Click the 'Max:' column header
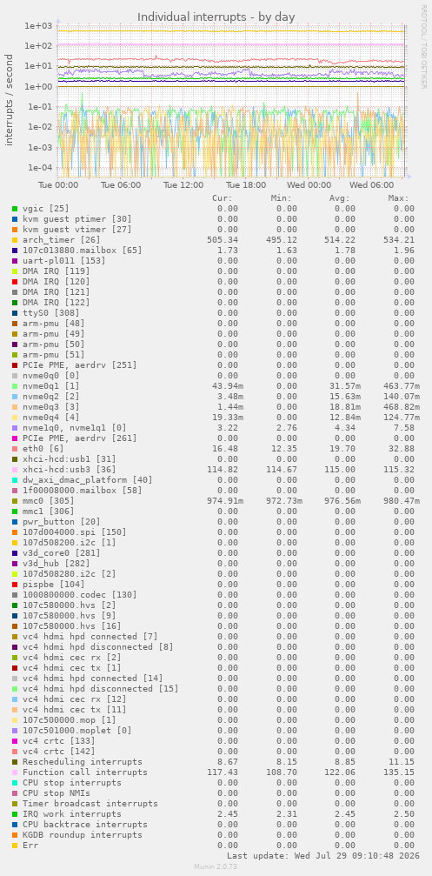 point(398,197)
